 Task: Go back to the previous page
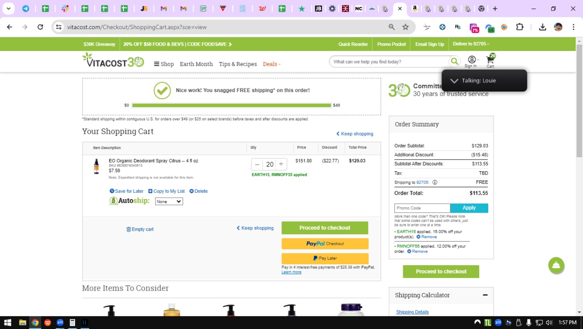10,27
